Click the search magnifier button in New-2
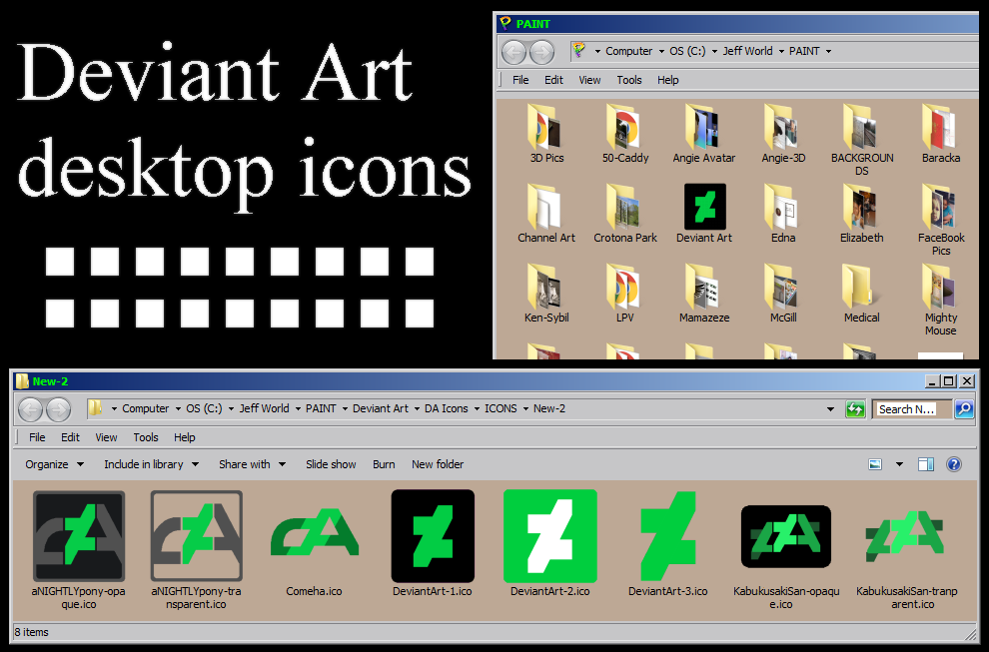The image size is (989, 652). pyautogui.click(x=964, y=409)
